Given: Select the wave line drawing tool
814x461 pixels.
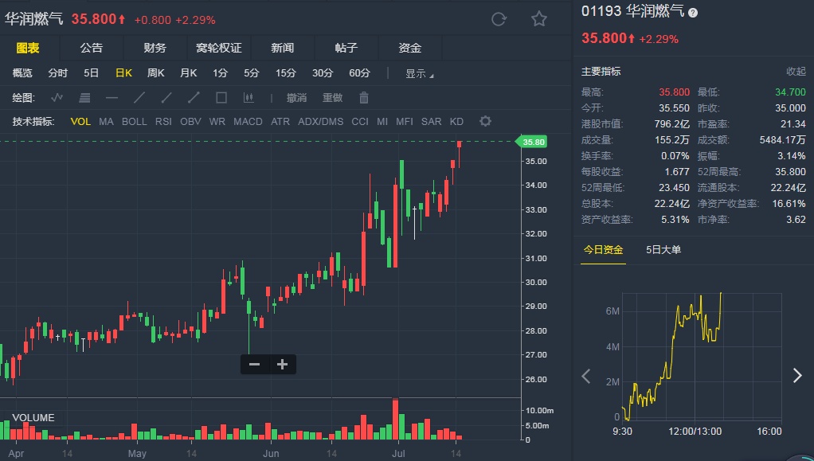Looking at the screenshot, I should click(57, 98).
